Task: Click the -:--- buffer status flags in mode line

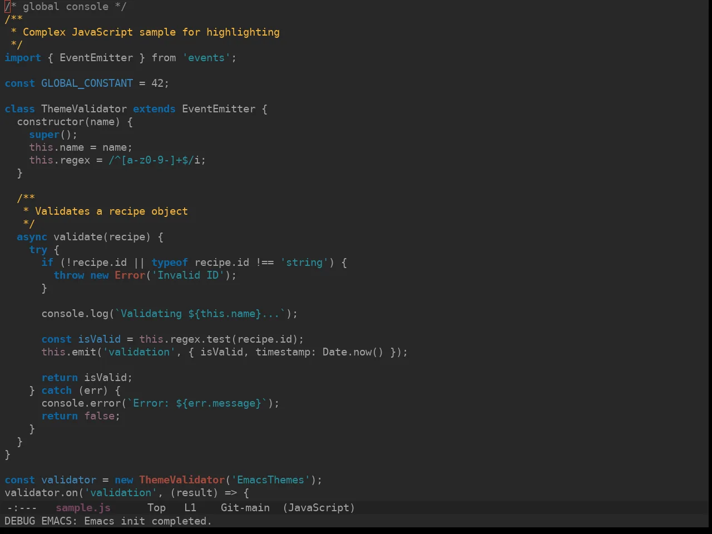Action: pyautogui.click(x=22, y=508)
